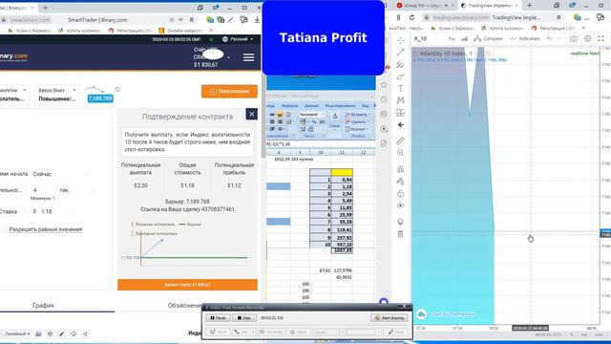
Task: Open the Данные tab in Excel
Action: click(x=311, y=106)
